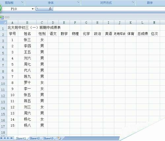Click the fx Insert Function icon
165x141 pixels.
[x=50, y=9]
